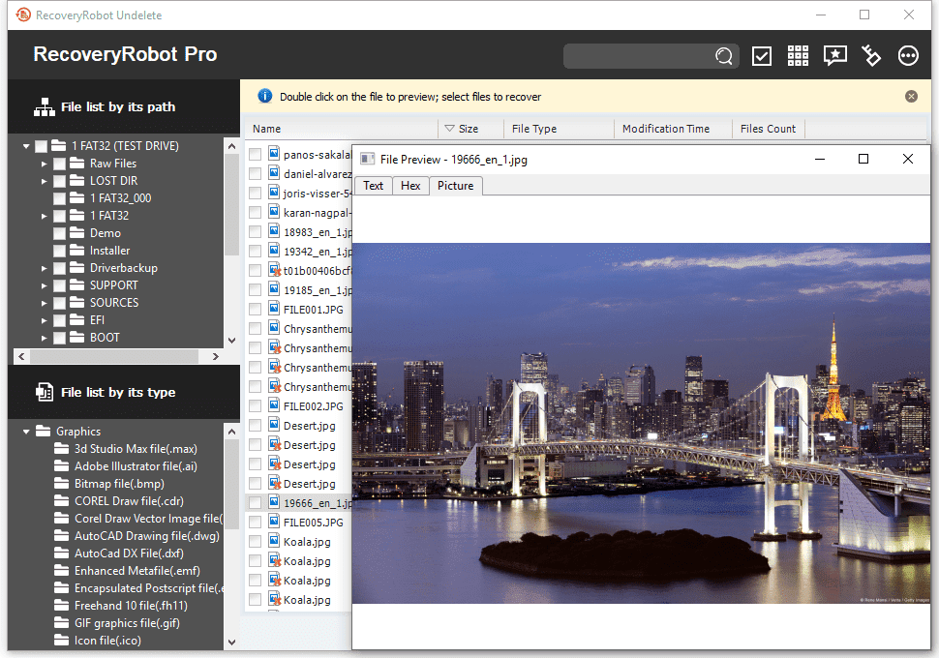This screenshot has width=939, height=658.
Task: Switch to the Hex preview tab
Action: coord(410,186)
